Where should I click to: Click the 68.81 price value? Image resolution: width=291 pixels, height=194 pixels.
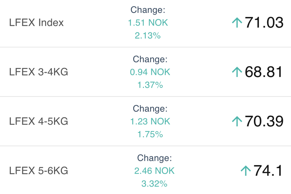click(264, 72)
